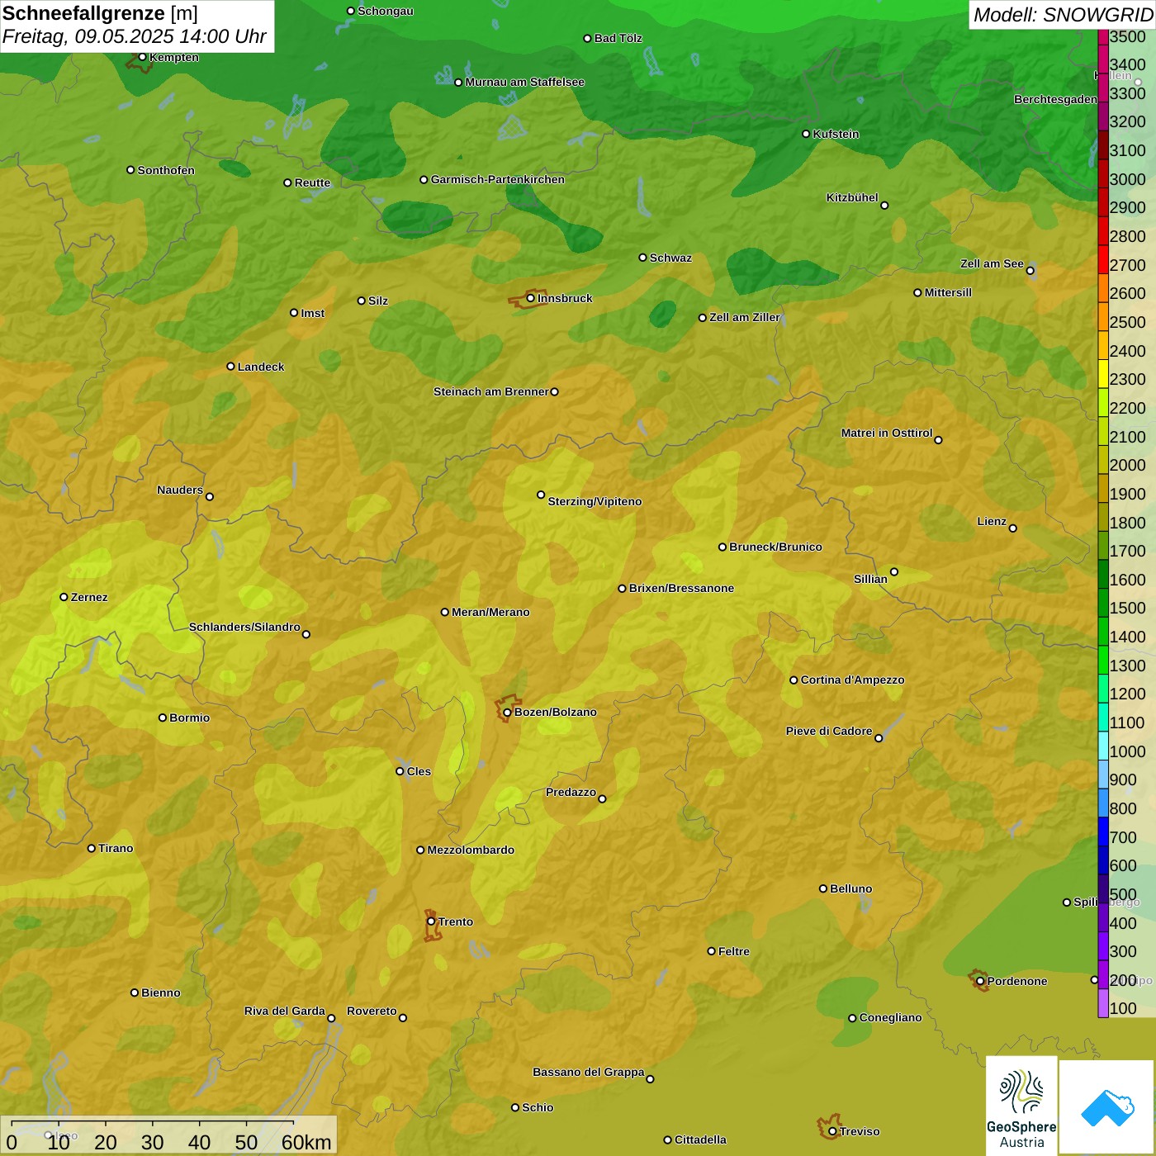Click the Treviso city marker
The height and width of the screenshot is (1156, 1156).
point(832,1131)
